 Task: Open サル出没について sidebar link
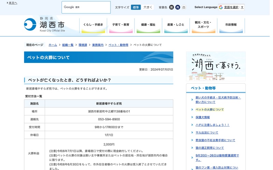pyautogui.click(x=207, y=133)
